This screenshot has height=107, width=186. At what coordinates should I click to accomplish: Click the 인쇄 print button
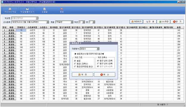[x=150, y=22]
